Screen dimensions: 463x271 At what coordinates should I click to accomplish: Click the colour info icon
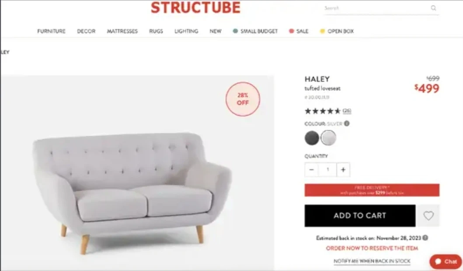347,123
